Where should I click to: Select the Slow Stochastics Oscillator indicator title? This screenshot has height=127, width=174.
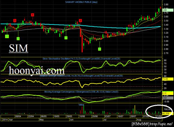coord(81,59)
